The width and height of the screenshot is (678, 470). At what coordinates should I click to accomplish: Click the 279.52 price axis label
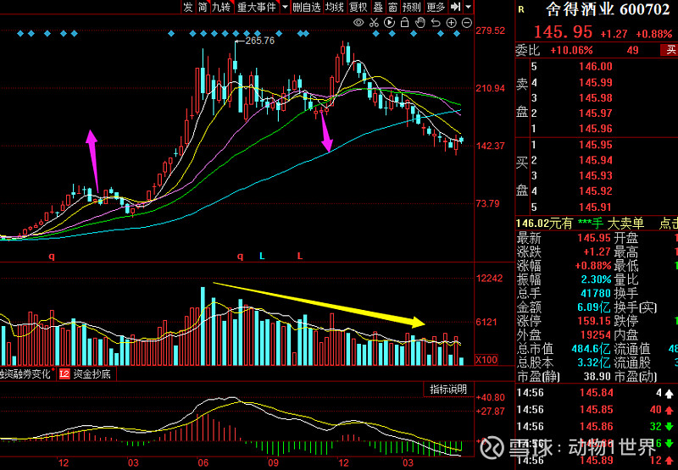(491, 30)
